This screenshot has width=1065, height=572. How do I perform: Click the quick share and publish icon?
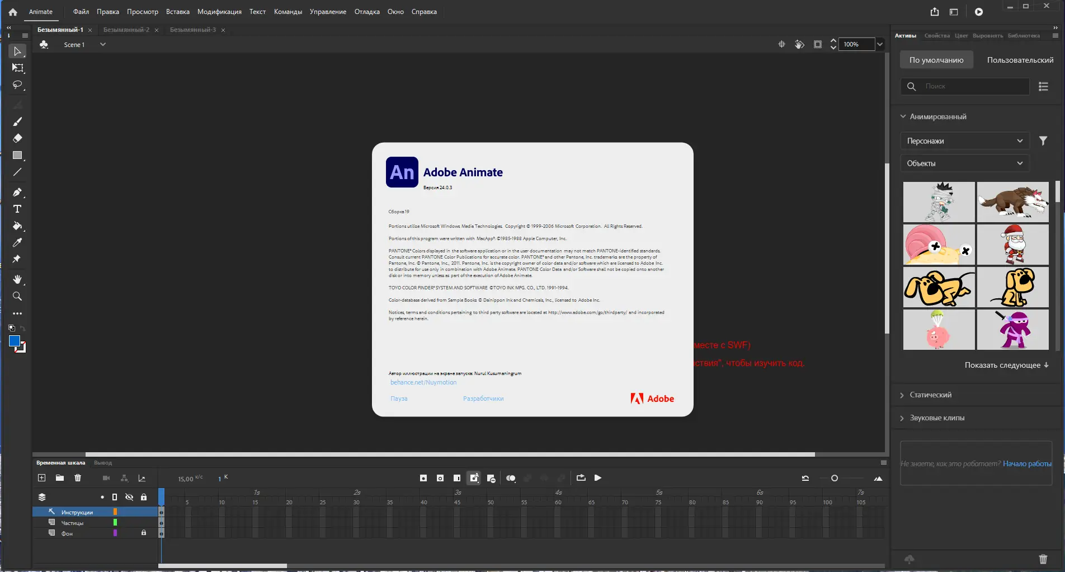pos(935,12)
